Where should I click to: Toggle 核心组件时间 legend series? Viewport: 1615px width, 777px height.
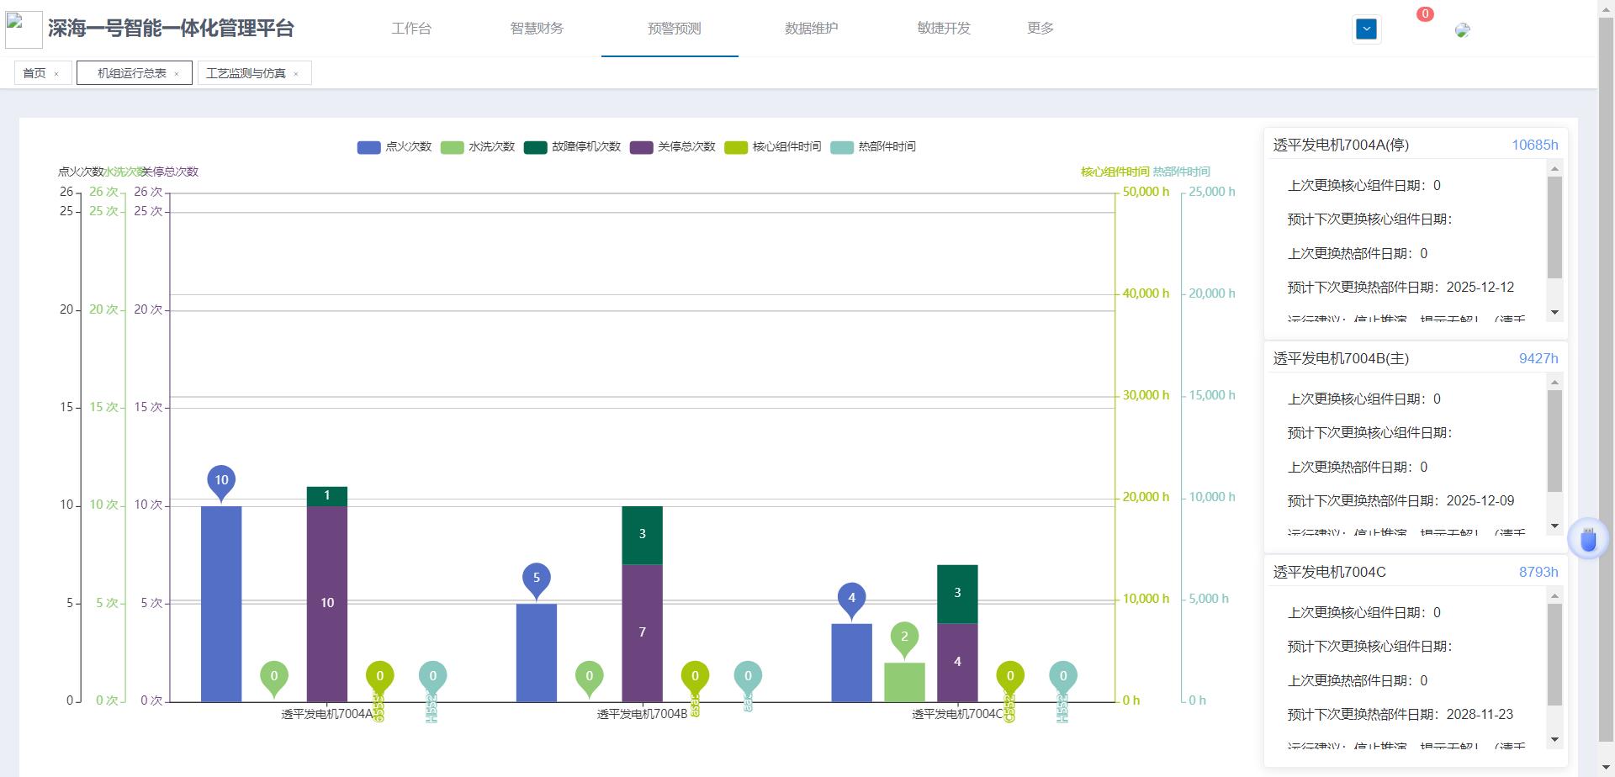point(773,147)
